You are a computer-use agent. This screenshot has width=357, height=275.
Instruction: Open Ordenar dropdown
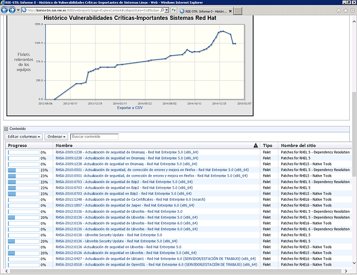56,136
